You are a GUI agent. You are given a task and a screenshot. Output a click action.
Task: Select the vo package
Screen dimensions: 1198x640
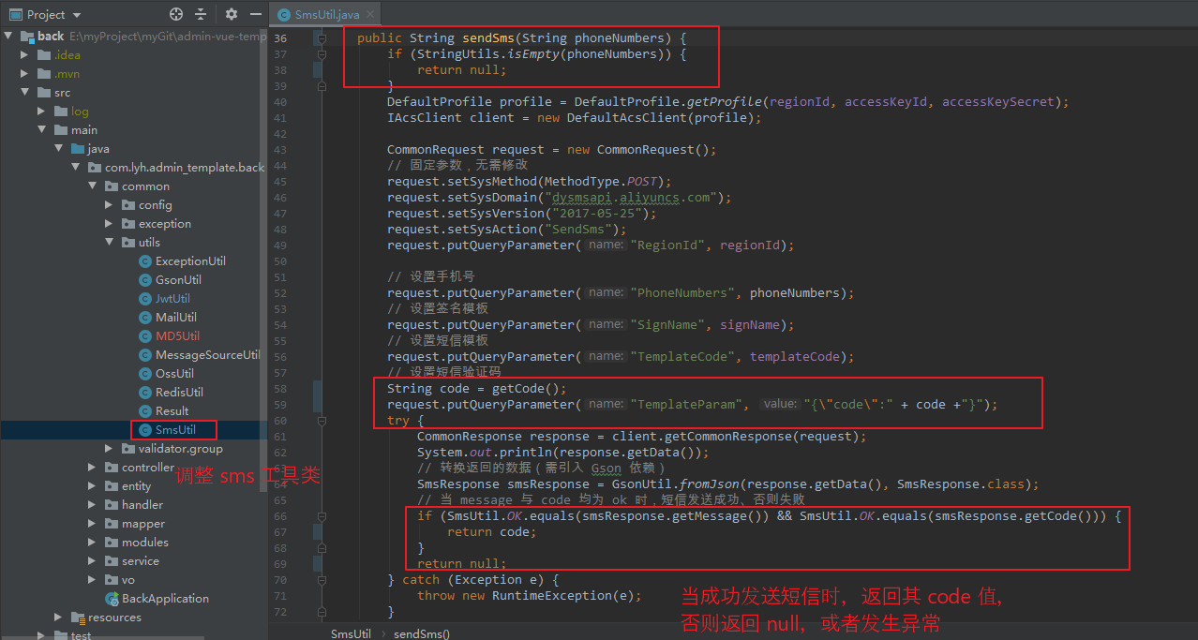click(128, 580)
